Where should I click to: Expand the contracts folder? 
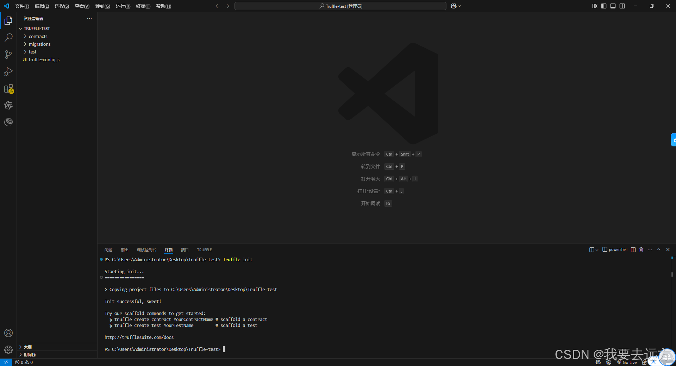click(57, 36)
